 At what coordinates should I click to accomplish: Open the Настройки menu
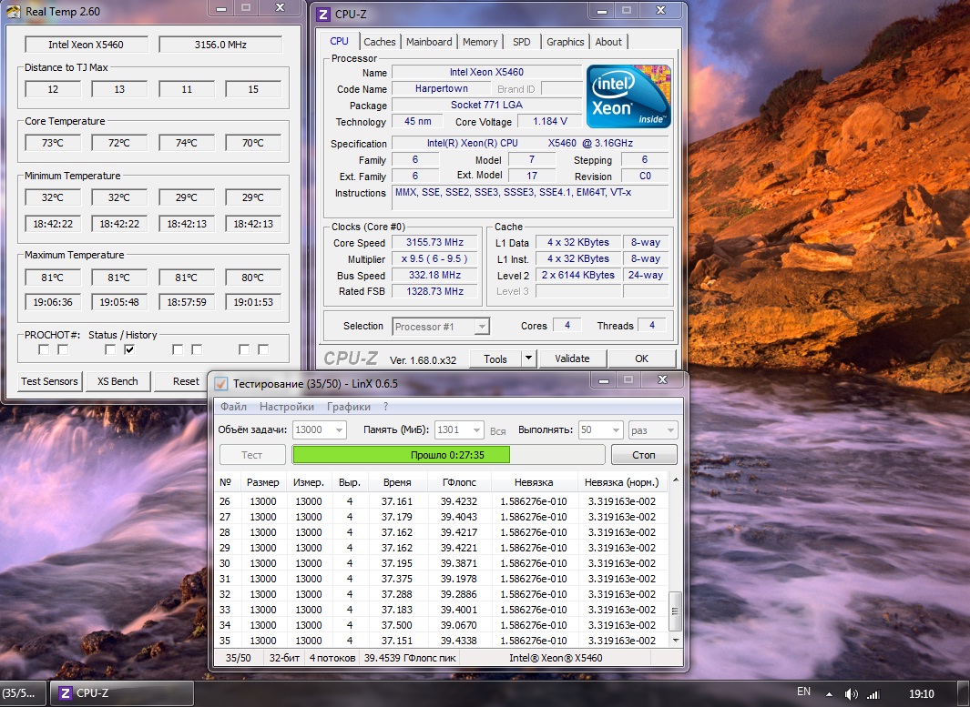tap(286, 407)
